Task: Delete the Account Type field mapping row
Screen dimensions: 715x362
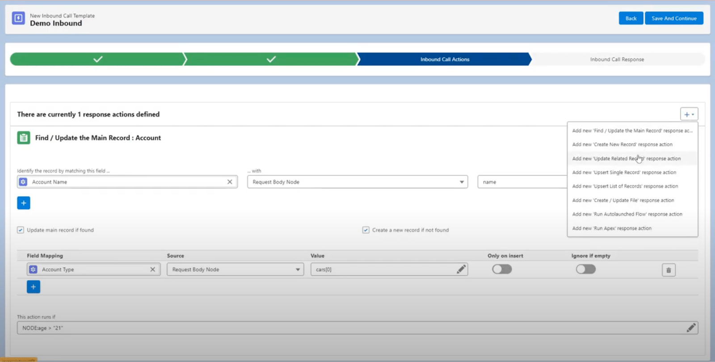Action: (669, 270)
